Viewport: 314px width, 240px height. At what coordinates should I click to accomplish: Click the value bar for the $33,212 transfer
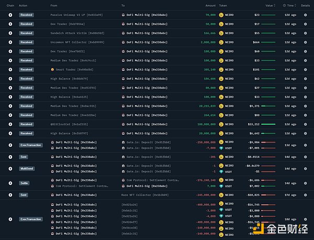click(268, 124)
